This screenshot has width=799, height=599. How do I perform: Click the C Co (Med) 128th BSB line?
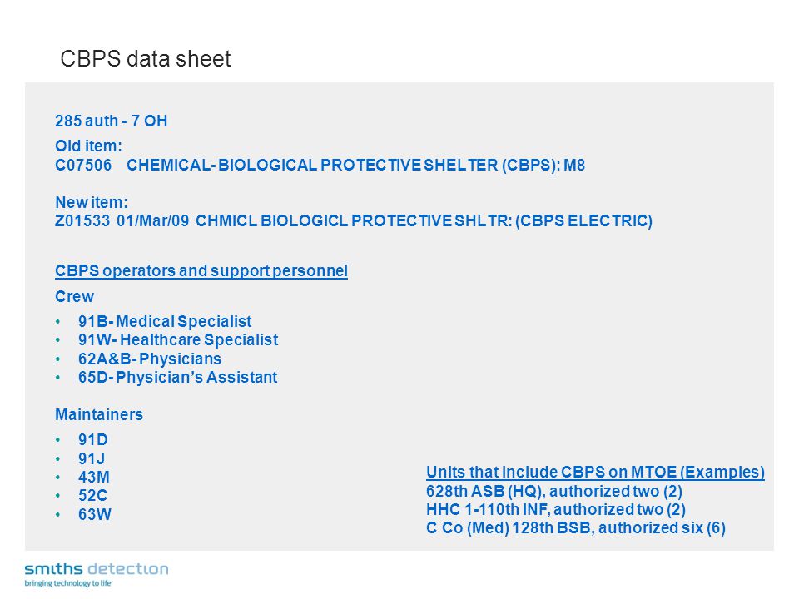coord(576,527)
